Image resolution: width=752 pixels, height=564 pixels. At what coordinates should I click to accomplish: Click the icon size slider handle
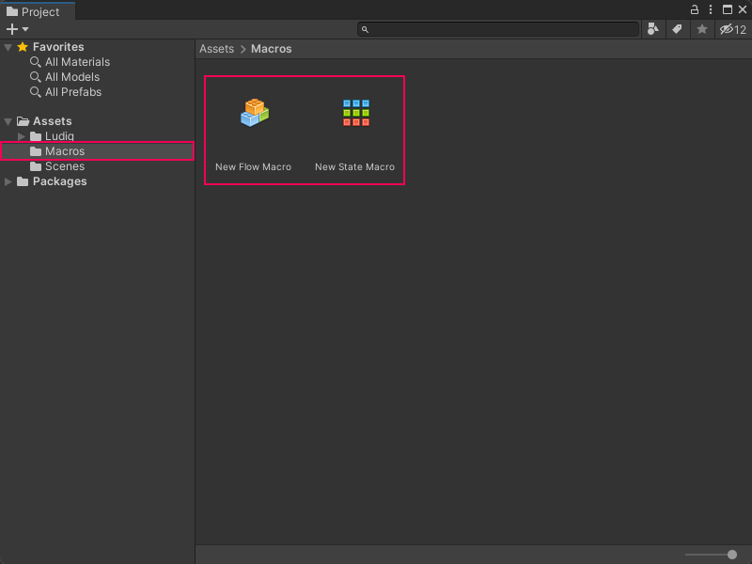pos(732,555)
